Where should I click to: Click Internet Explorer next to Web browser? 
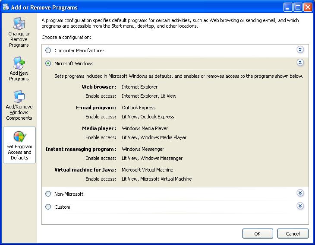click(140, 87)
